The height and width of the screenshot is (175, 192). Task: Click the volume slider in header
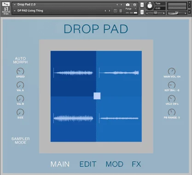tap(177, 13)
